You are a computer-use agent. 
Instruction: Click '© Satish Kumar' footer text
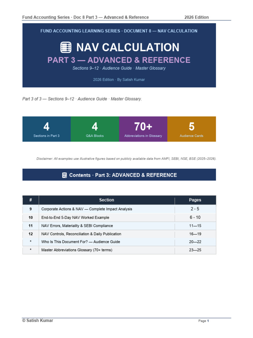(x=38, y=321)
